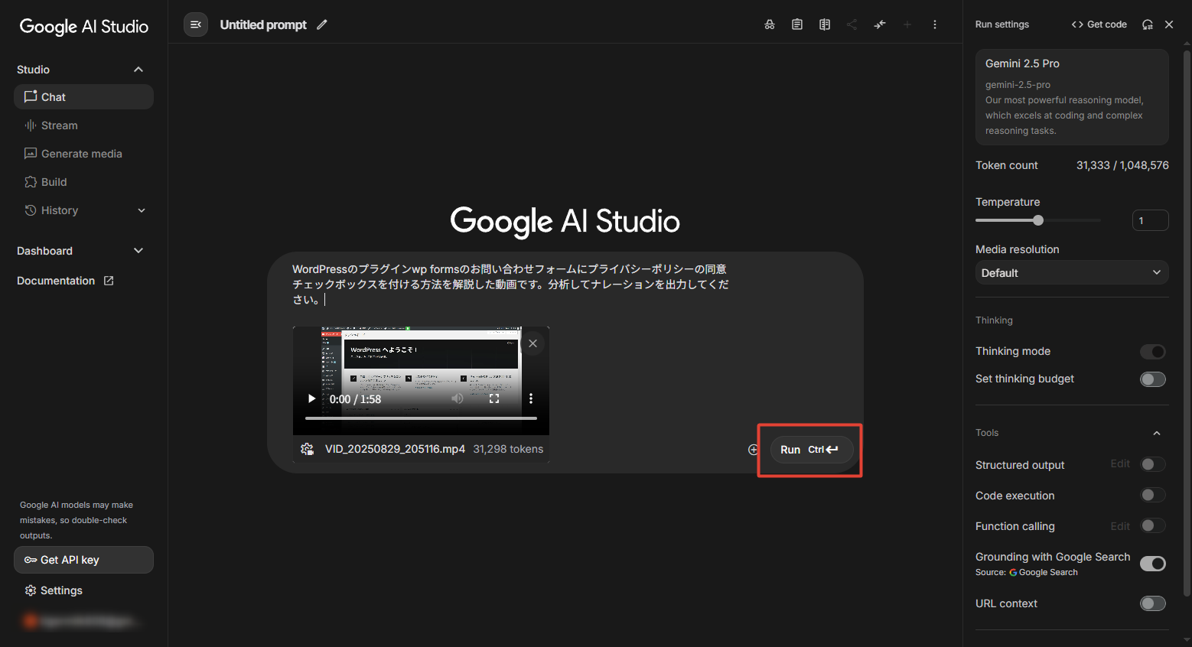This screenshot has height=647, width=1192.
Task: Collapse the Studio section chevron
Action: point(138,70)
